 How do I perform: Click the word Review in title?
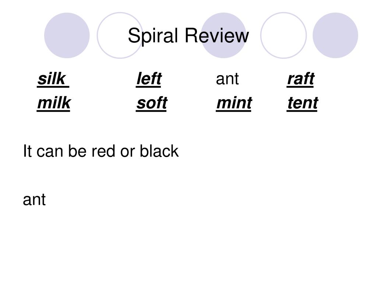point(217,35)
